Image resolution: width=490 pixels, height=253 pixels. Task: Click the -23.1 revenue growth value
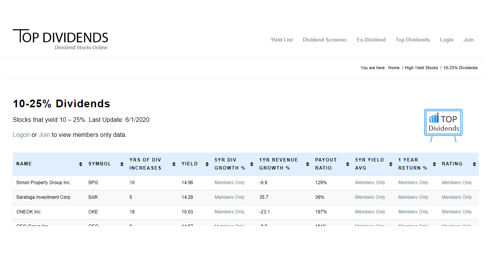pyautogui.click(x=264, y=212)
